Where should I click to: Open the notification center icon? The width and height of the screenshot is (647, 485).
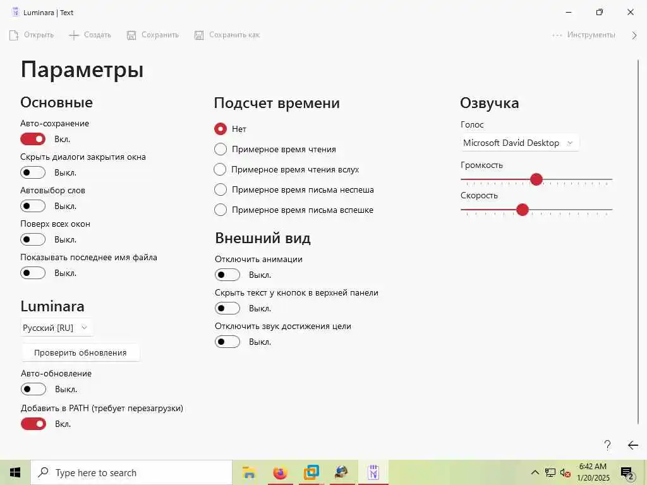tap(627, 473)
